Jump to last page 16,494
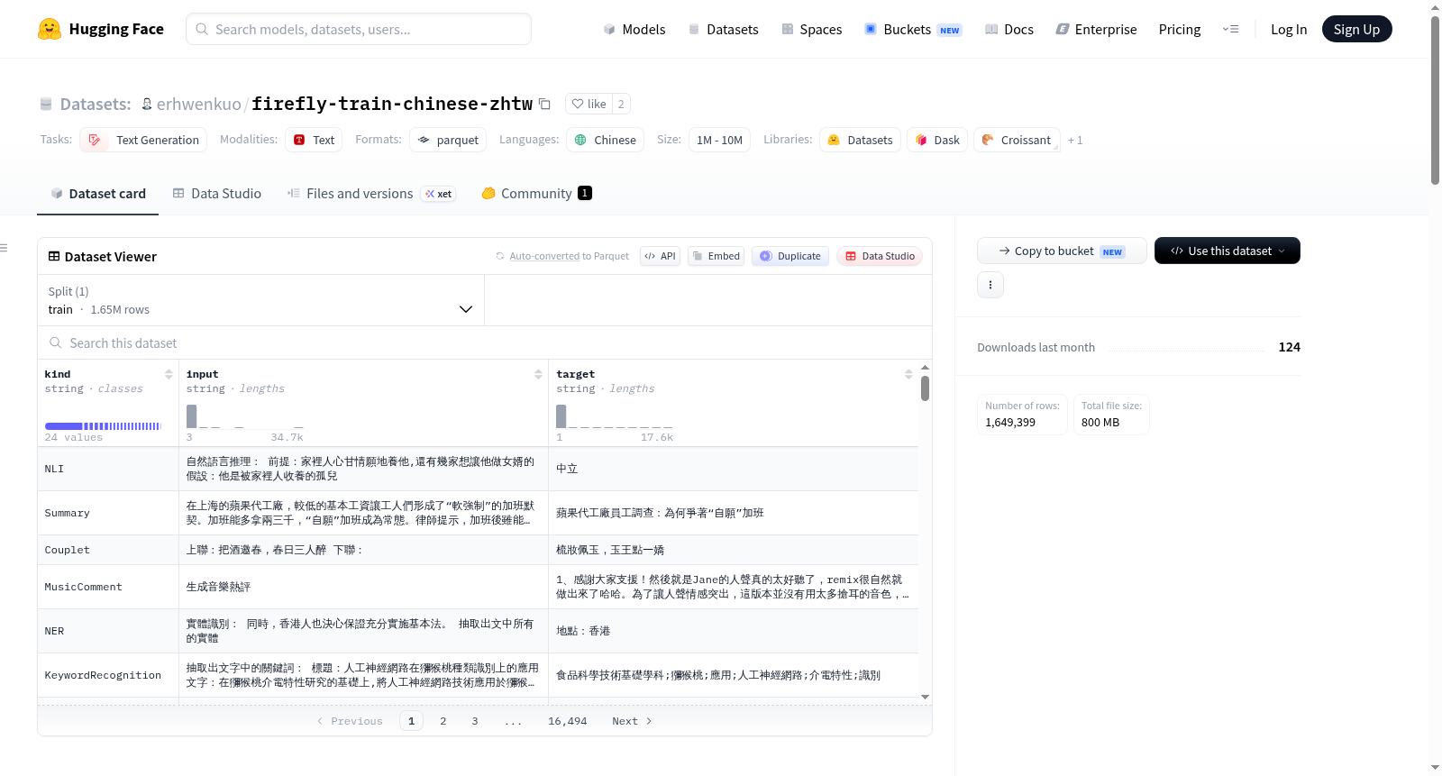This screenshot has width=1442, height=776. 567,721
